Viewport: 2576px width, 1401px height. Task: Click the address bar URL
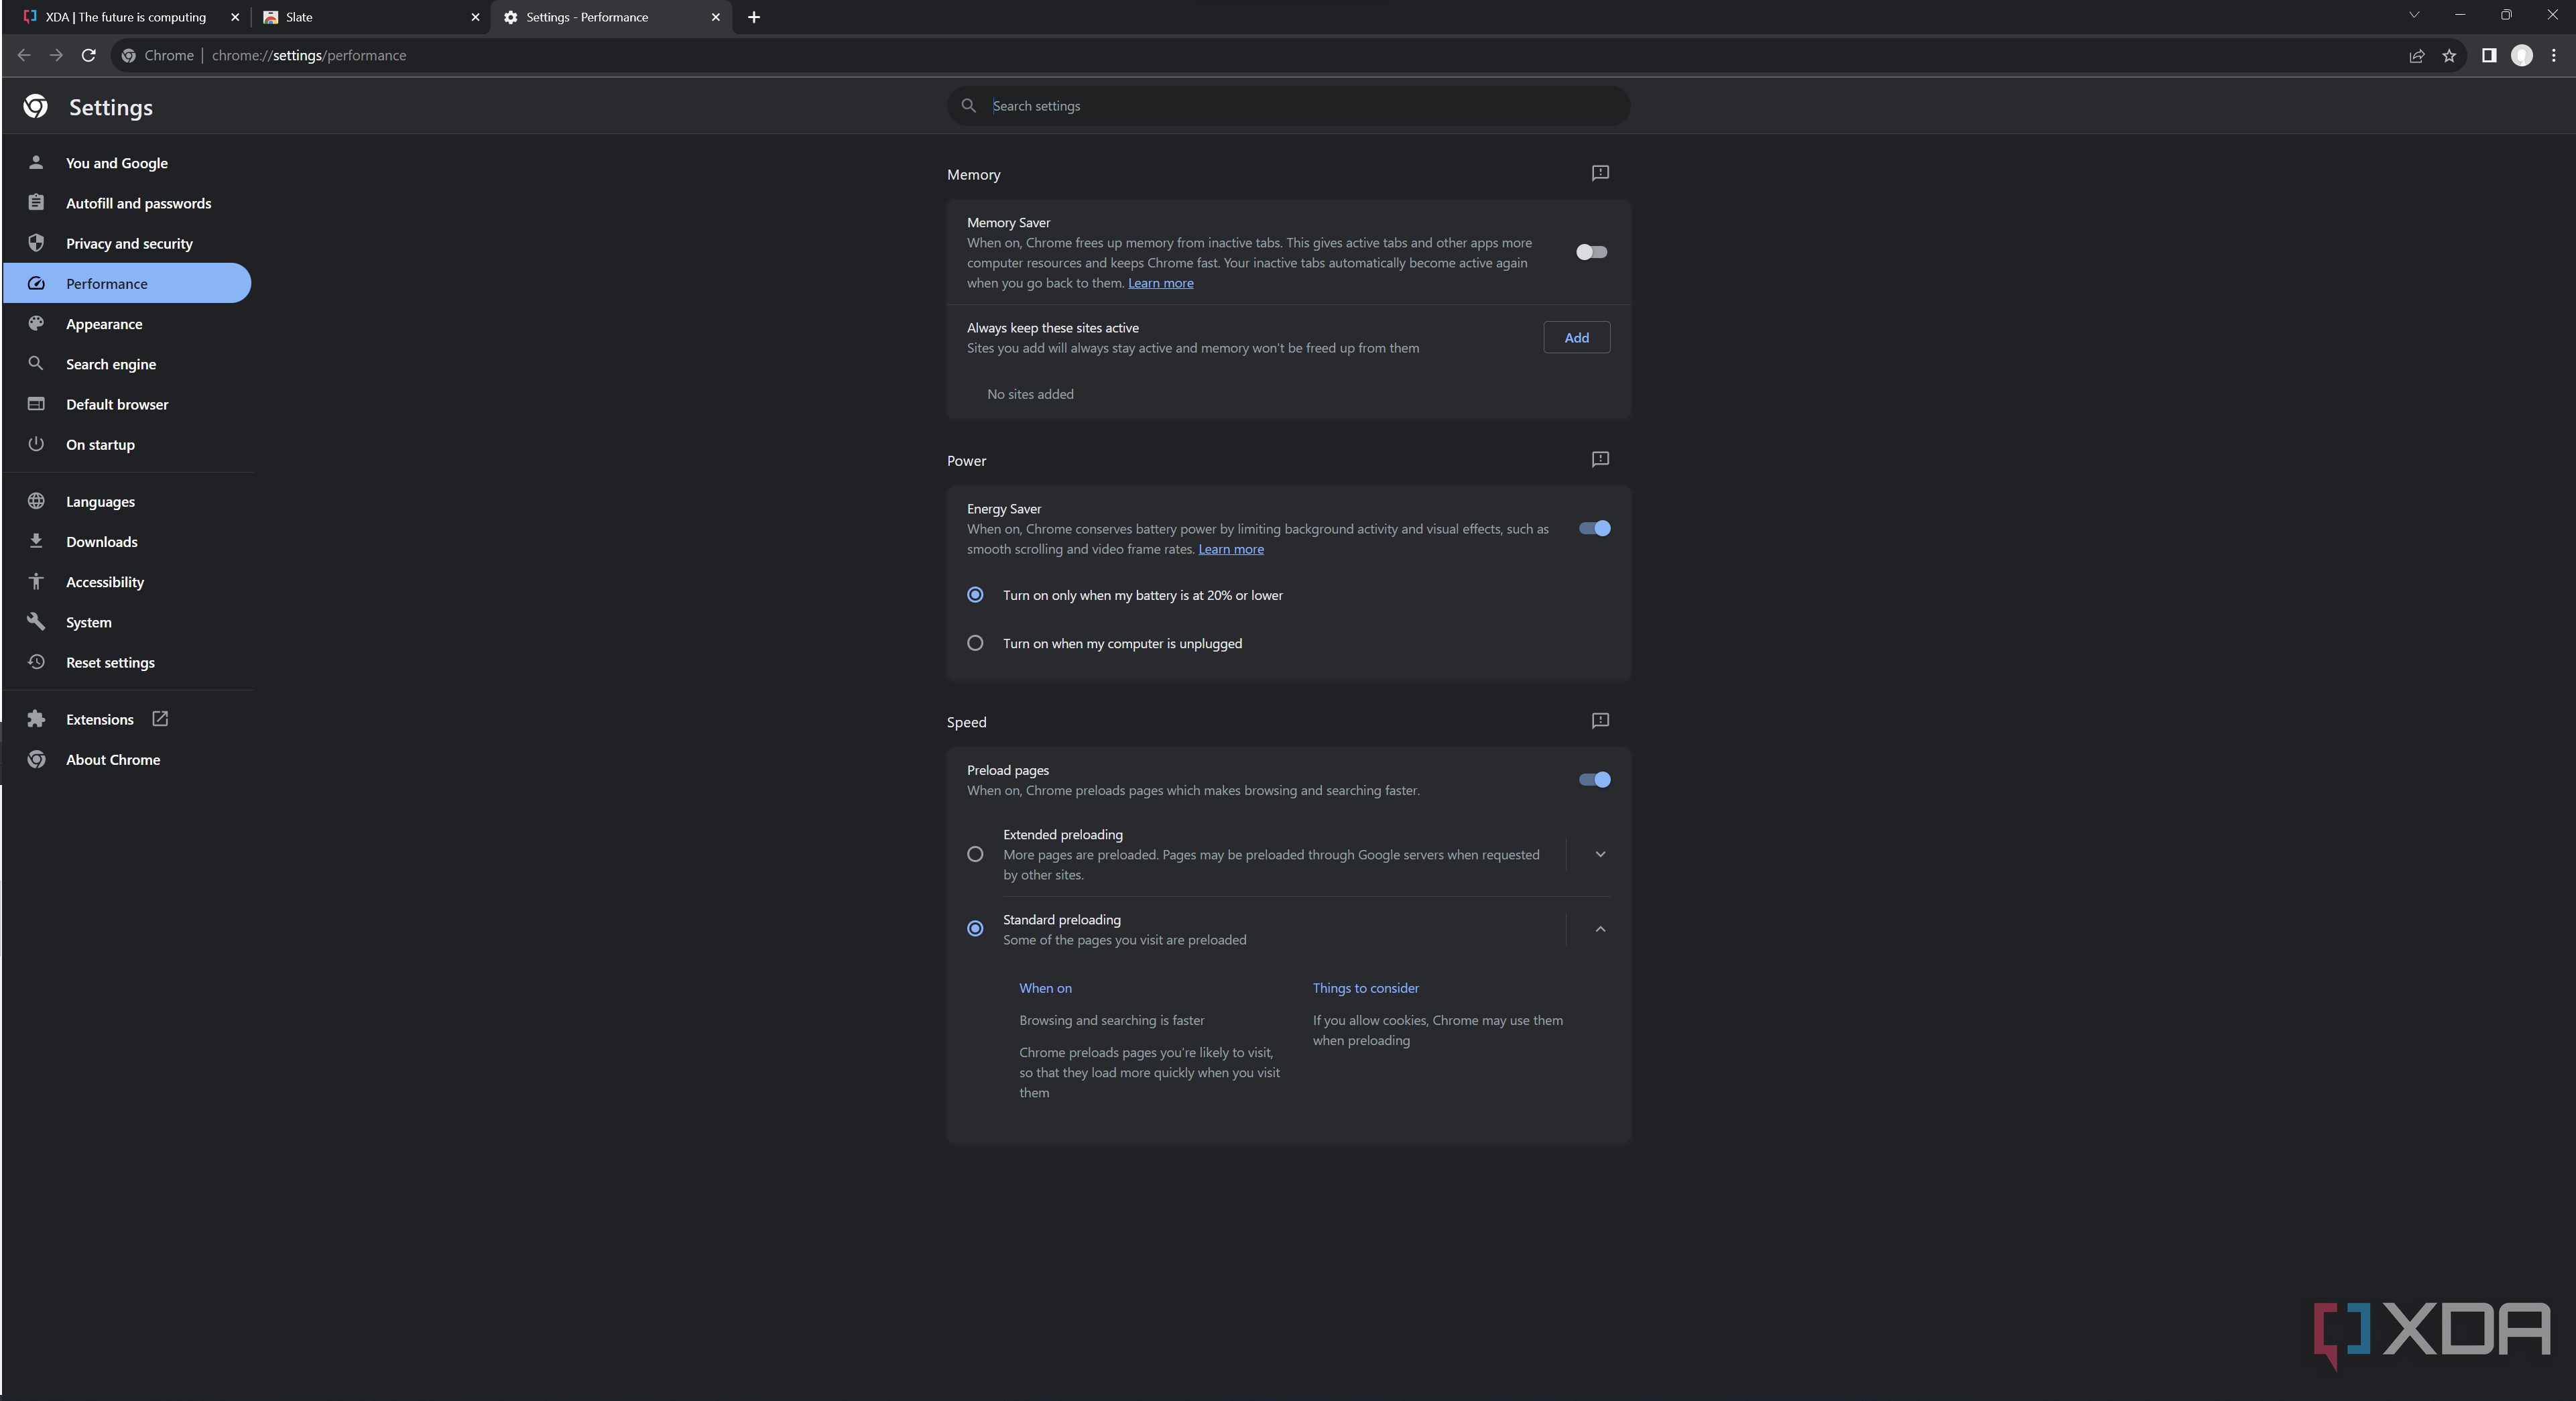[x=309, y=55]
